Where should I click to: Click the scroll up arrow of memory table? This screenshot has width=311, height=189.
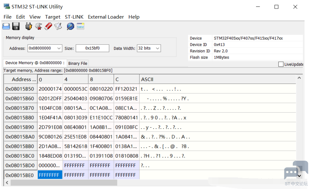[299, 78]
